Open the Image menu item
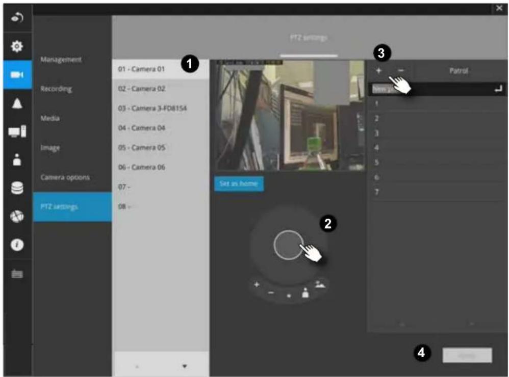Screen dimensions: 509x377 [x=50, y=148]
